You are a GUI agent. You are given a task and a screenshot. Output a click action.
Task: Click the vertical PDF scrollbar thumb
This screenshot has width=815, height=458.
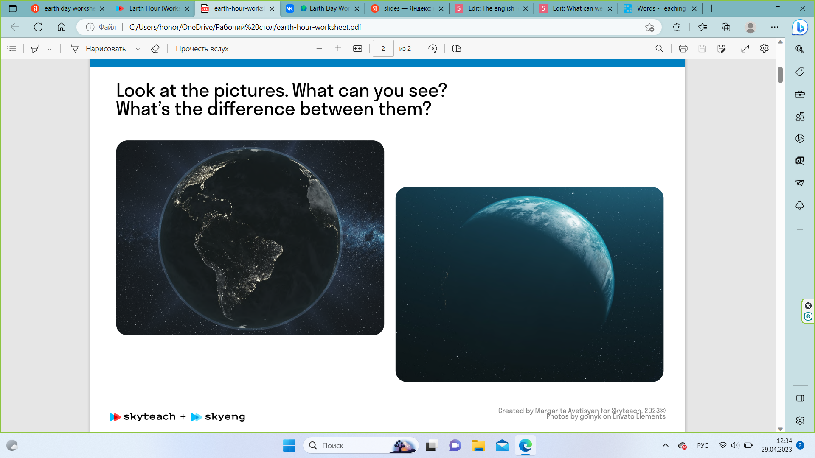[x=780, y=75]
